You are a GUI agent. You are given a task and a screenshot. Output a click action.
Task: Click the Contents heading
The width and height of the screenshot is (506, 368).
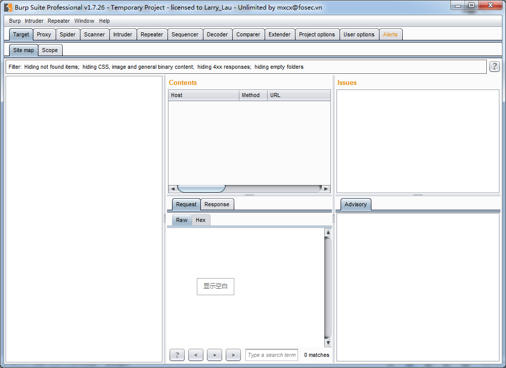(183, 82)
